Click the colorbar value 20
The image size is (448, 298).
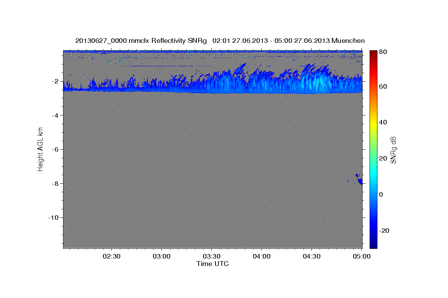click(x=384, y=158)
